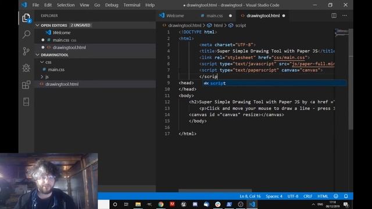This screenshot has height=209, width=372.
Task: Open File Explorer from the taskbar
Action: pos(138,204)
